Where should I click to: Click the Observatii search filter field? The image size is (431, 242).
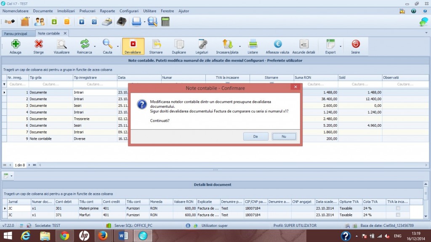pyautogui.click(x=405, y=84)
